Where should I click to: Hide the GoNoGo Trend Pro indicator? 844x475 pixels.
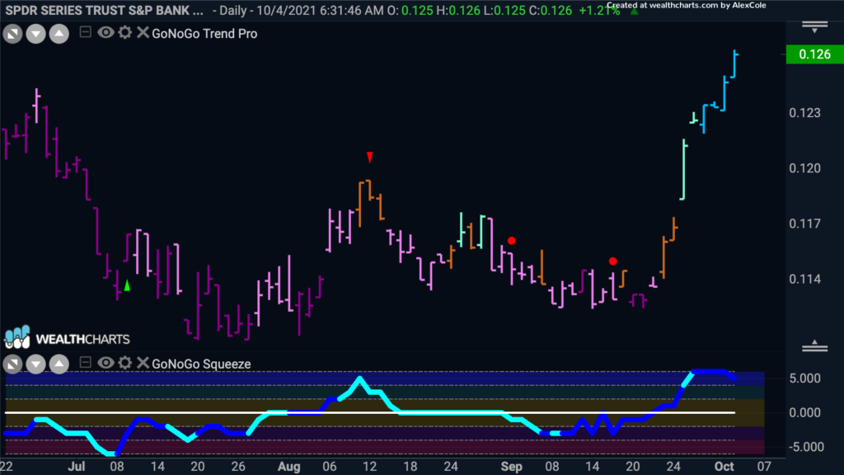pos(105,33)
